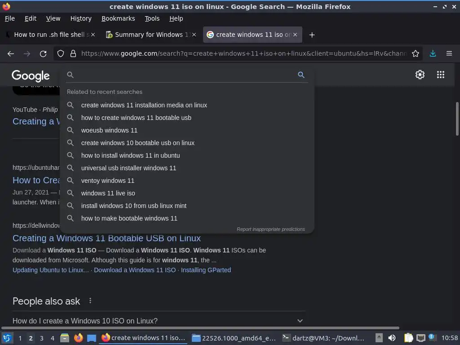Go back to the previous page
This screenshot has width=460, height=345.
tap(11, 54)
